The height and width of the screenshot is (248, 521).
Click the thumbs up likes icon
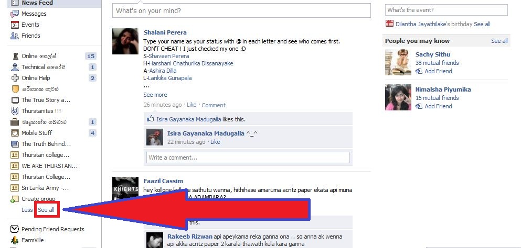(x=151, y=119)
